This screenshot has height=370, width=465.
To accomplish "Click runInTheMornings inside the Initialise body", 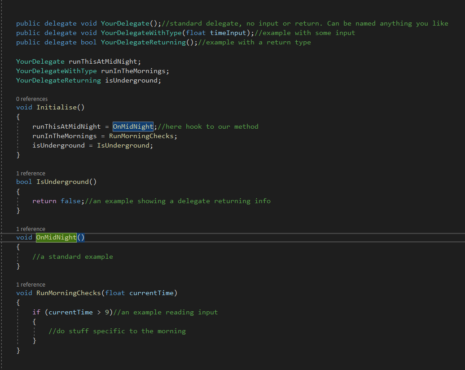I will pyautogui.click(x=64, y=136).
